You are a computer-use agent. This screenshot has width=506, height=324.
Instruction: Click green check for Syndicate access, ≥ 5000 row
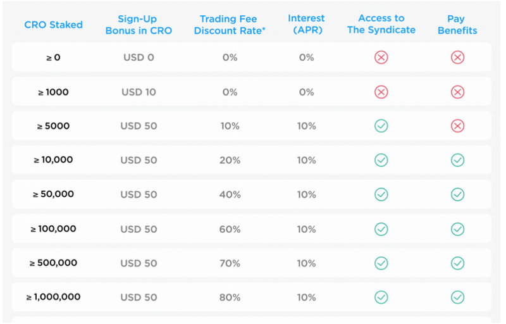(x=381, y=127)
